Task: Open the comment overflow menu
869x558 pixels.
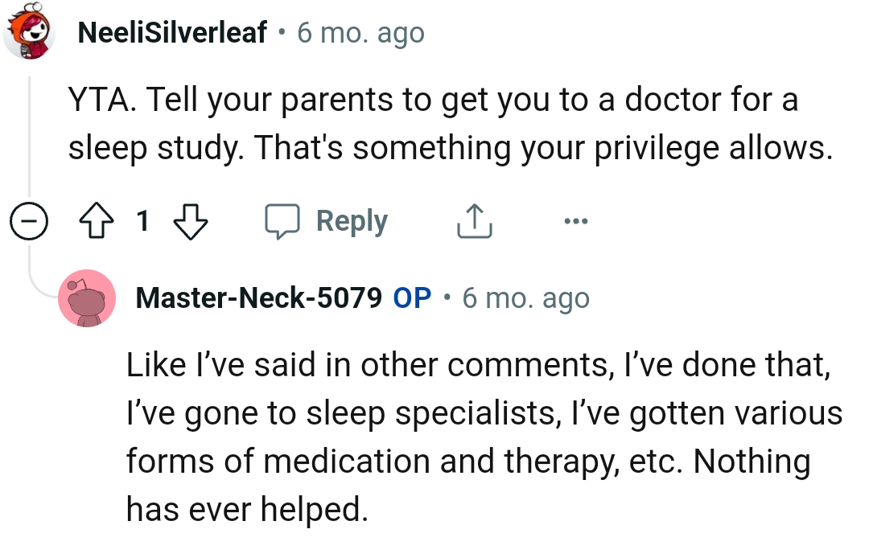Action: point(576,221)
